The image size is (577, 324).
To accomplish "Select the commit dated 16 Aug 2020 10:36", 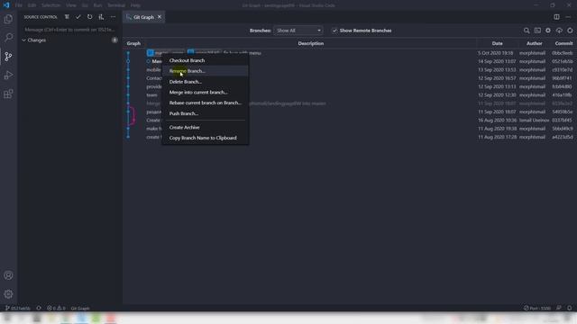I will coord(350,120).
